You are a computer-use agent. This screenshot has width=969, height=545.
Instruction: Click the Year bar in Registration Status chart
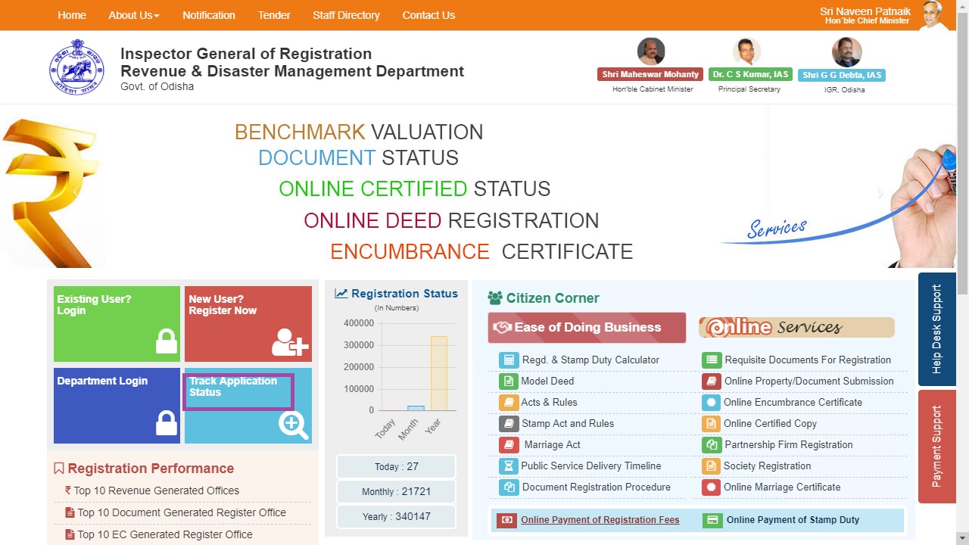point(438,373)
